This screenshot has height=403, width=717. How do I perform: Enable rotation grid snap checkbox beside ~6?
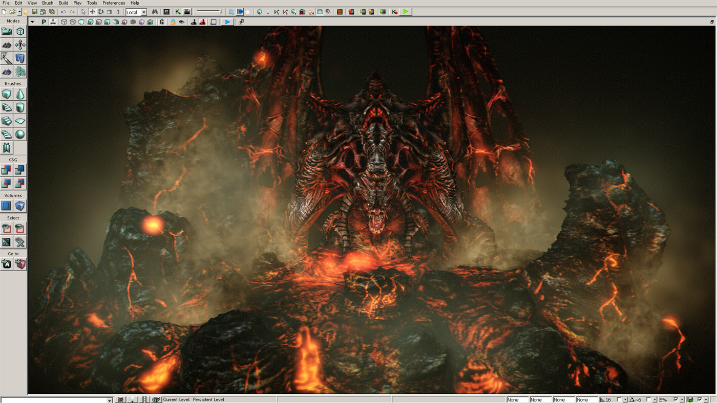(648, 399)
